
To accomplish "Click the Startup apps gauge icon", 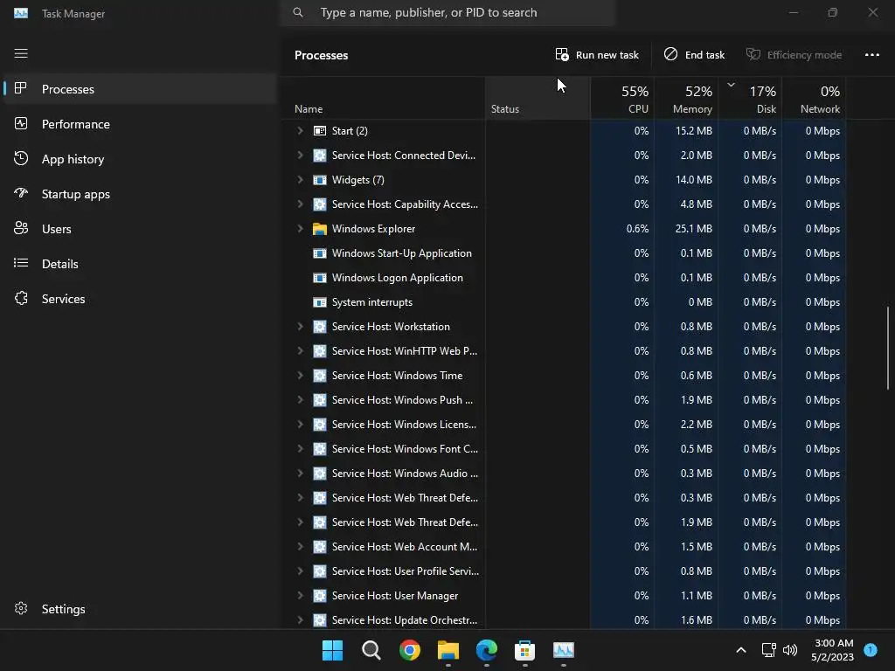I will (21, 193).
